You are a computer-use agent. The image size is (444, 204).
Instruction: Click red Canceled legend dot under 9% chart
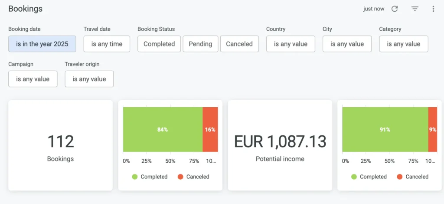[399, 177]
